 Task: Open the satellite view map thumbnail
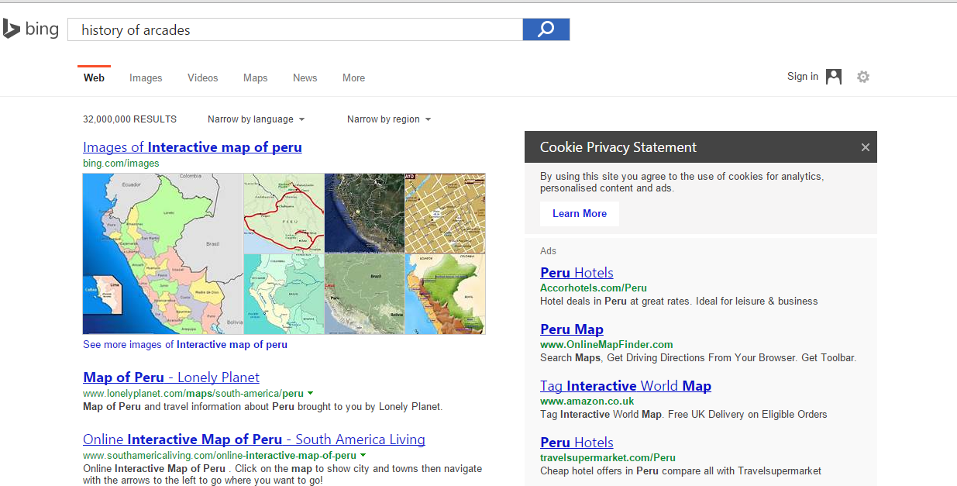(364, 213)
